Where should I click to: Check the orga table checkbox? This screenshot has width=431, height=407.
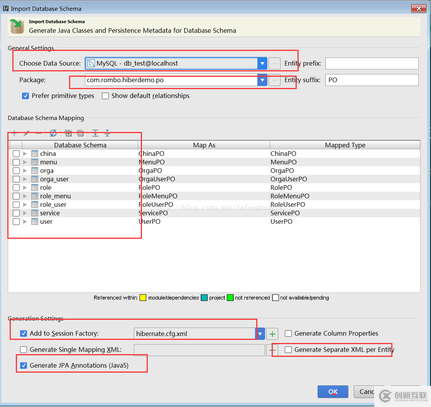point(16,171)
